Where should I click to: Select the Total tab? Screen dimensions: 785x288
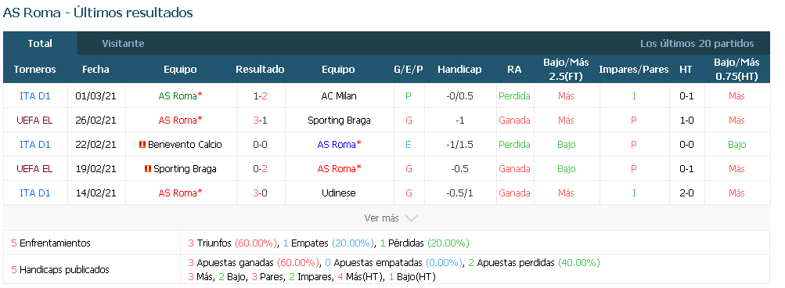[x=40, y=44]
